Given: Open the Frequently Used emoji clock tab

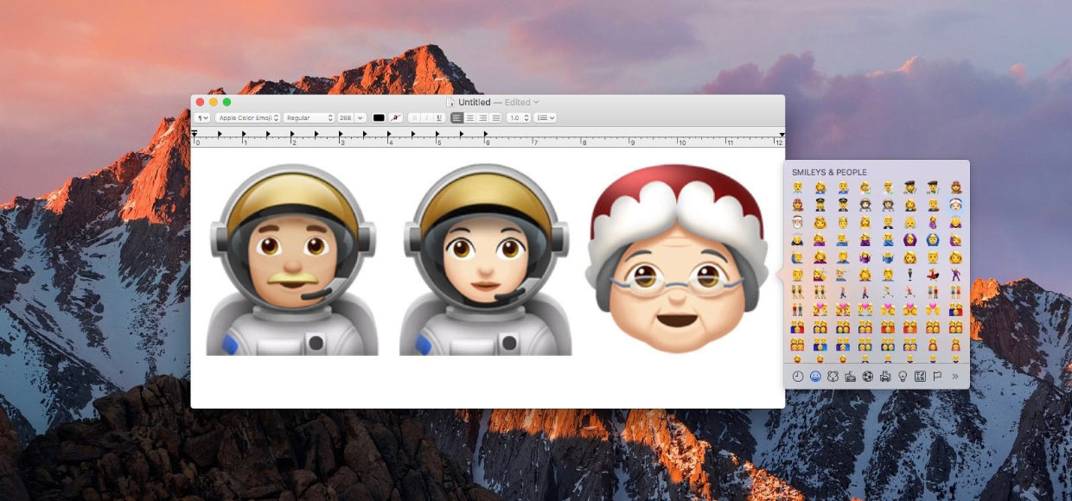Looking at the screenshot, I should pyautogui.click(x=797, y=377).
